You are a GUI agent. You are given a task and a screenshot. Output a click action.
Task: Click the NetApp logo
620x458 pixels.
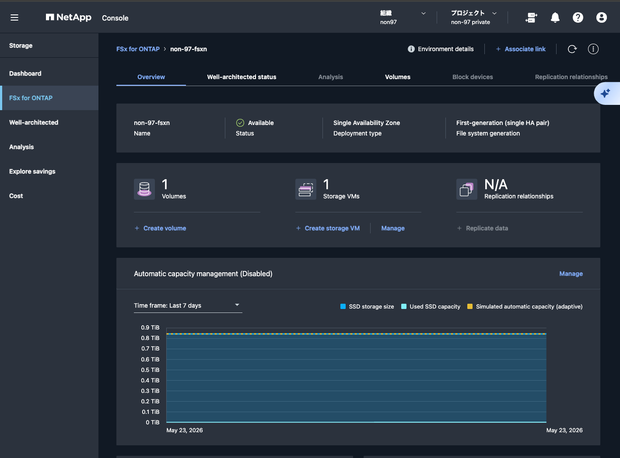(69, 17)
